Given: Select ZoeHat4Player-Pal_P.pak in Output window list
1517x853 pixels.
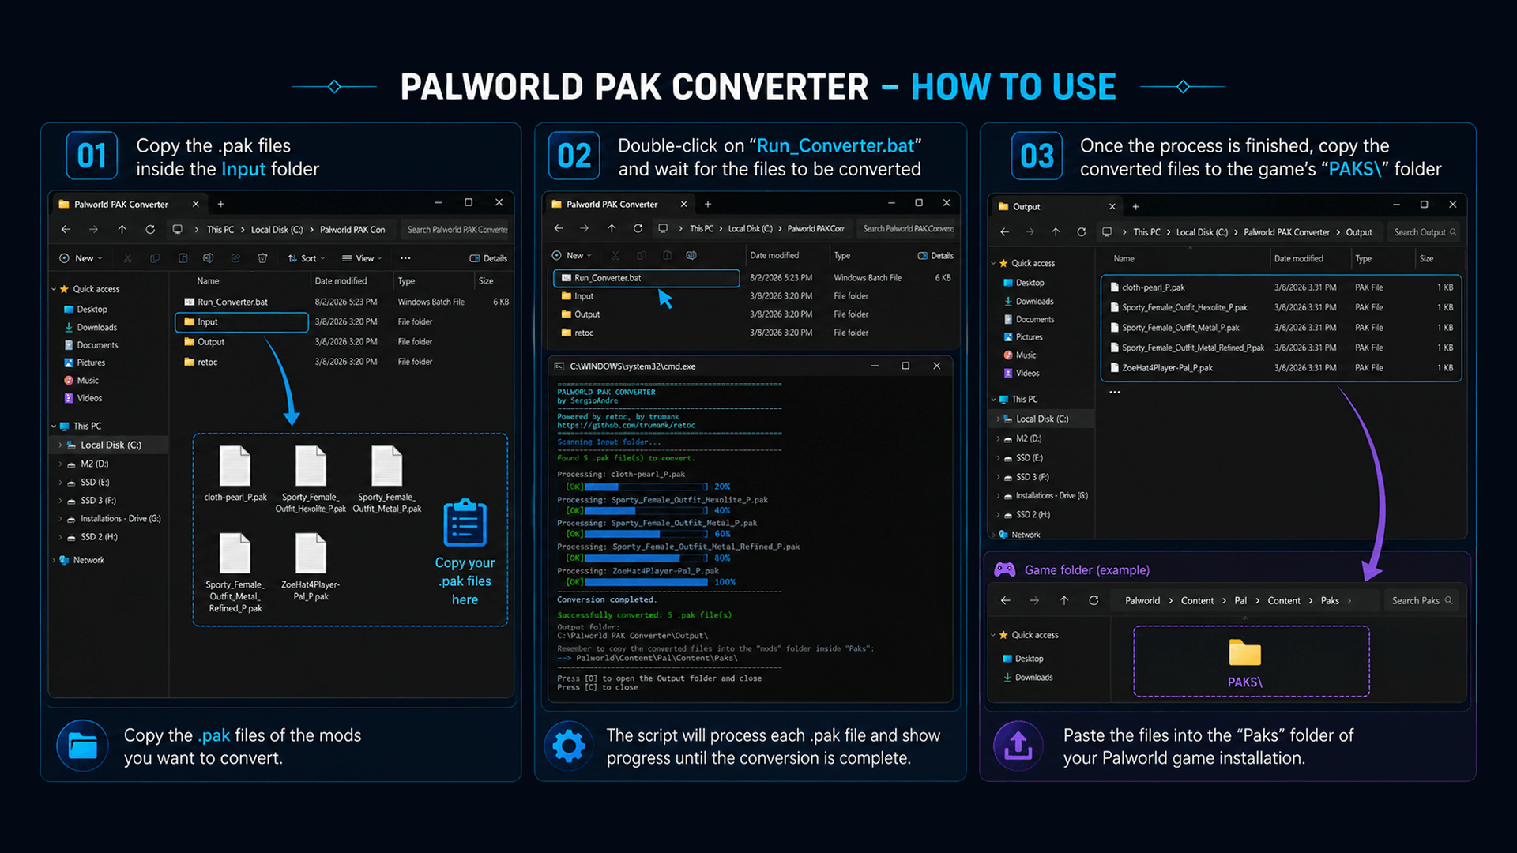Looking at the screenshot, I should (1281, 368).
